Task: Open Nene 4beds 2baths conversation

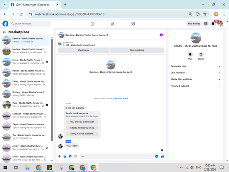Action: pyautogui.click(x=25, y=61)
